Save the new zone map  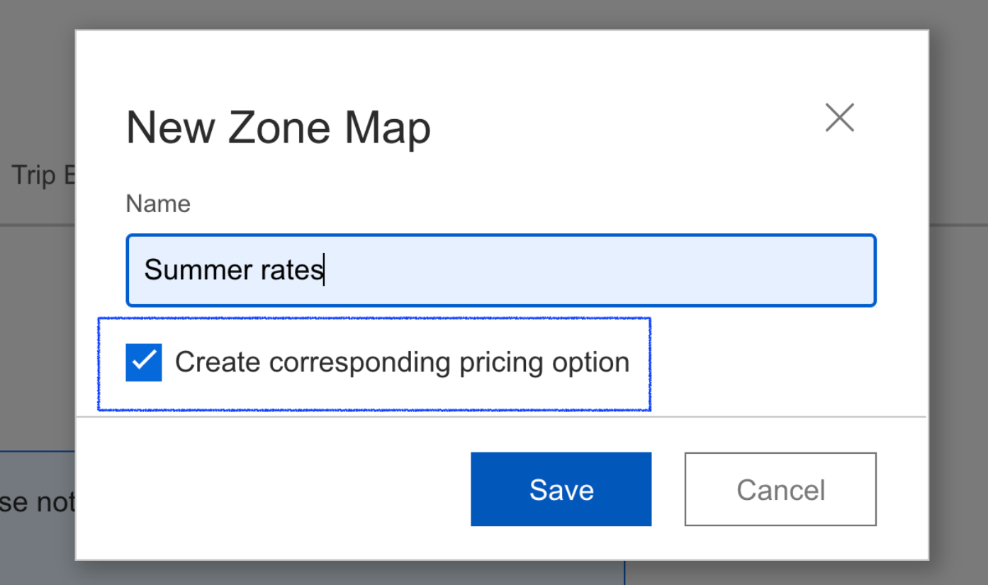(x=561, y=489)
